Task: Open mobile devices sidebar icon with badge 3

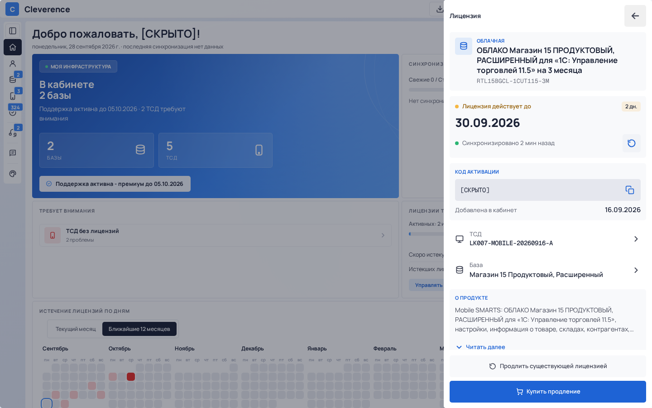Action: pos(13,96)
